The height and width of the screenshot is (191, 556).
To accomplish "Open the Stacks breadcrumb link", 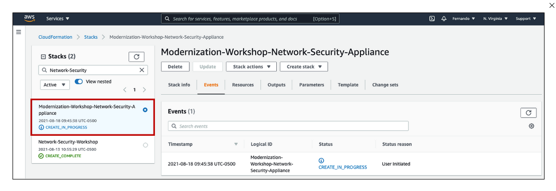I will [x=91, y=37].
